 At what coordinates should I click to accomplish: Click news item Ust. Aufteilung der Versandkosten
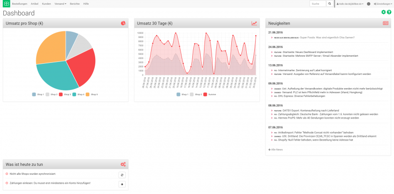point(333,89)
